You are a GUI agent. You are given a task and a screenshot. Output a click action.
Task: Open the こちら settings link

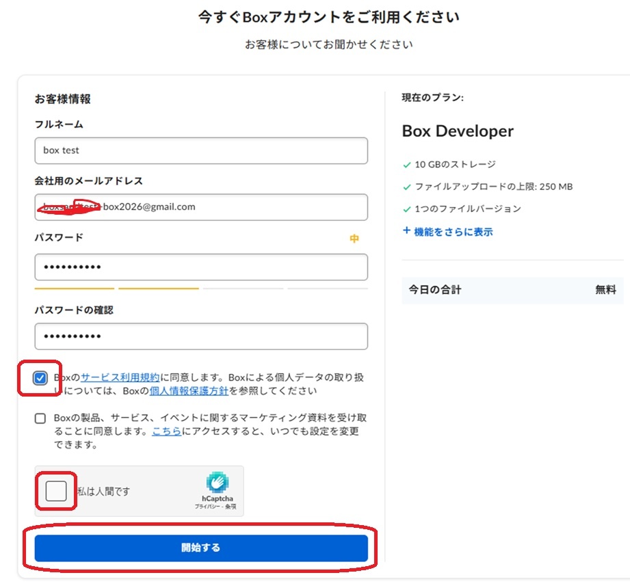(166, 431)
